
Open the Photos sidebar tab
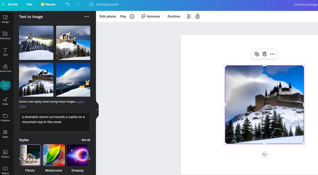5,154
